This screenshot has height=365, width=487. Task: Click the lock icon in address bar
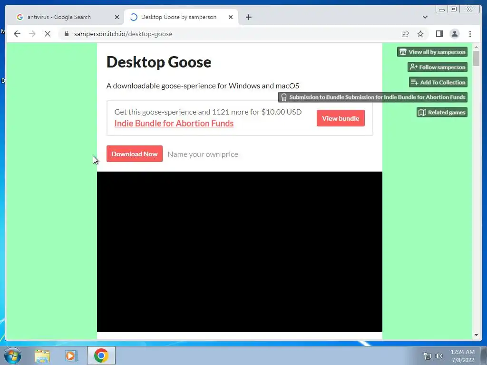[x=67, y=34]
